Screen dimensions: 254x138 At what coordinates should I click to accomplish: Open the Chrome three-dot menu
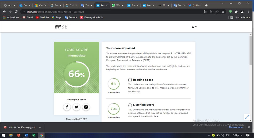coord(248,12)
